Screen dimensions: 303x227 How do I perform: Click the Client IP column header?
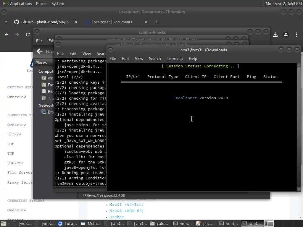[196, 77]
